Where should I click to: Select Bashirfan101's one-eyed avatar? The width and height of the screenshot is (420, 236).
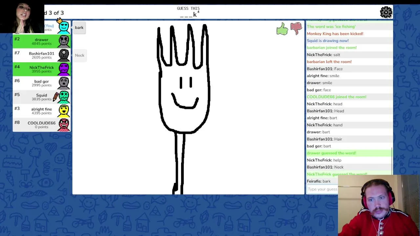tap(64, 55)
